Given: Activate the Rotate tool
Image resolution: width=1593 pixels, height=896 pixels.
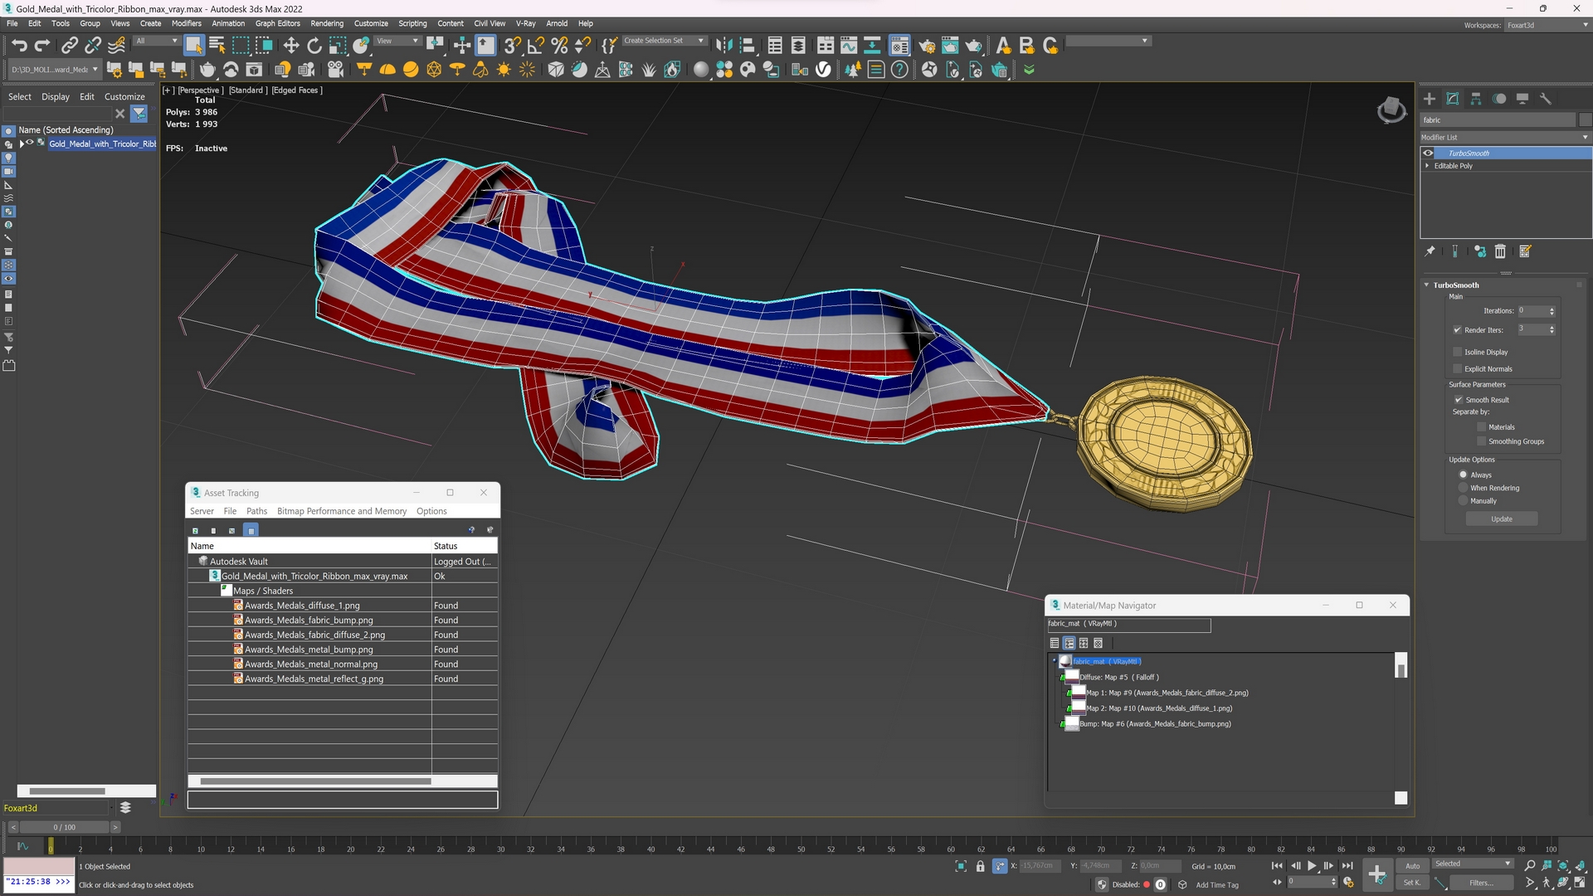Looking at the screenshot, I should coord(314,46).
